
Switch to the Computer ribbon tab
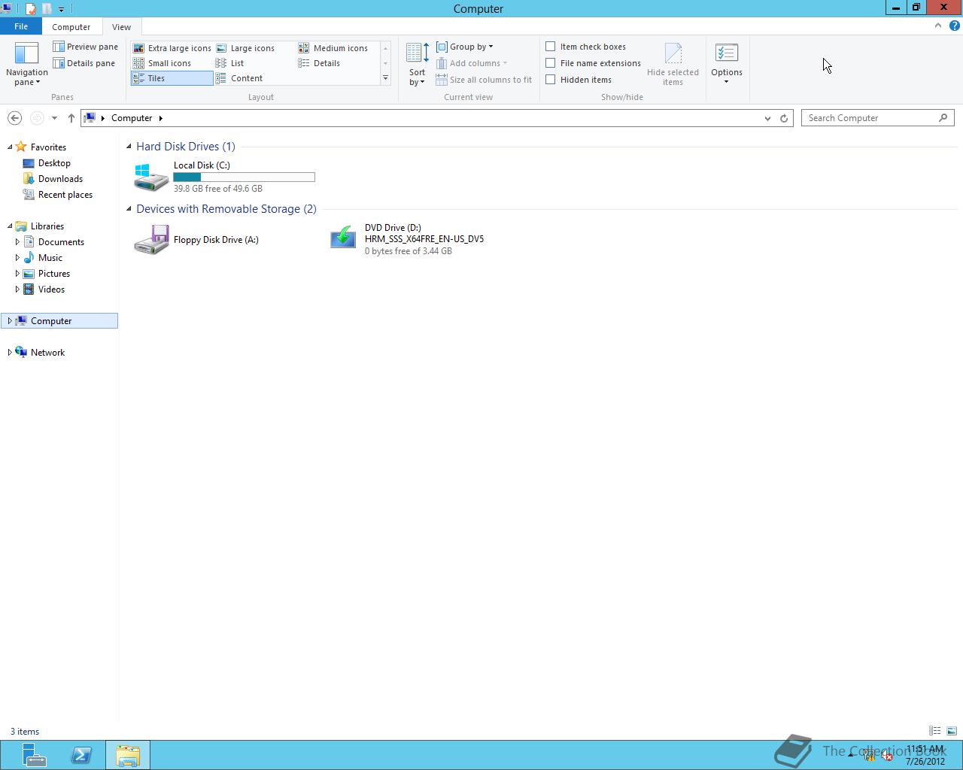(71, 26)
